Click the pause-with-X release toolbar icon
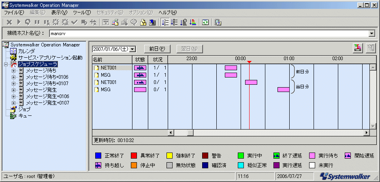This screenshot has height=182, width=380. [x=47, y=23]
